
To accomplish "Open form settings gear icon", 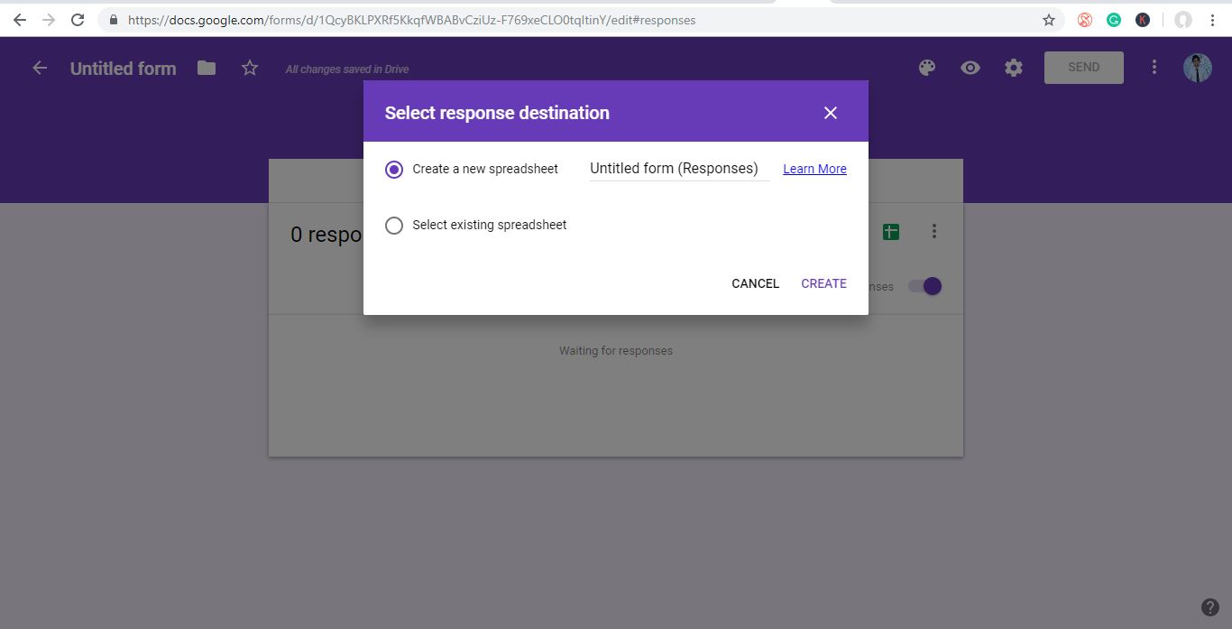I will point(1014,68).
